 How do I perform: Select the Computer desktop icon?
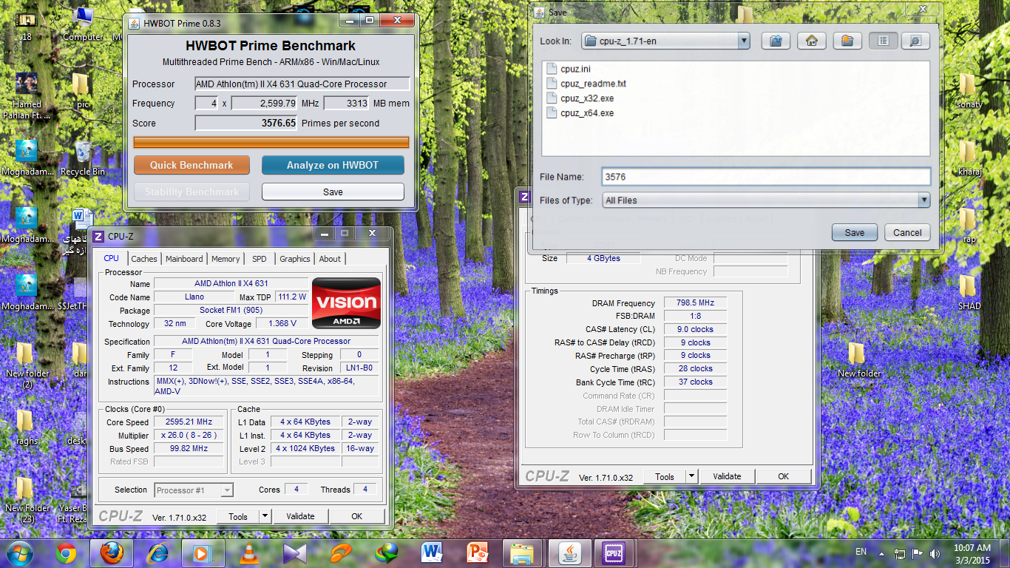[x=83, y=23]
